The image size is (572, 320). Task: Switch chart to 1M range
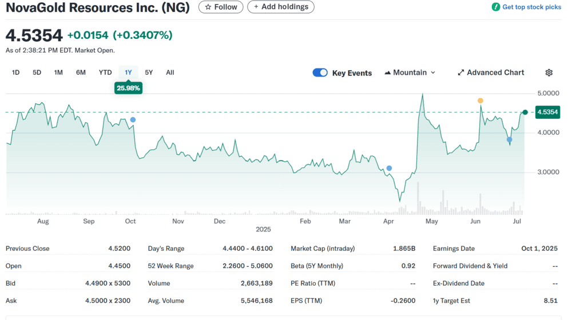click(58, 73)
